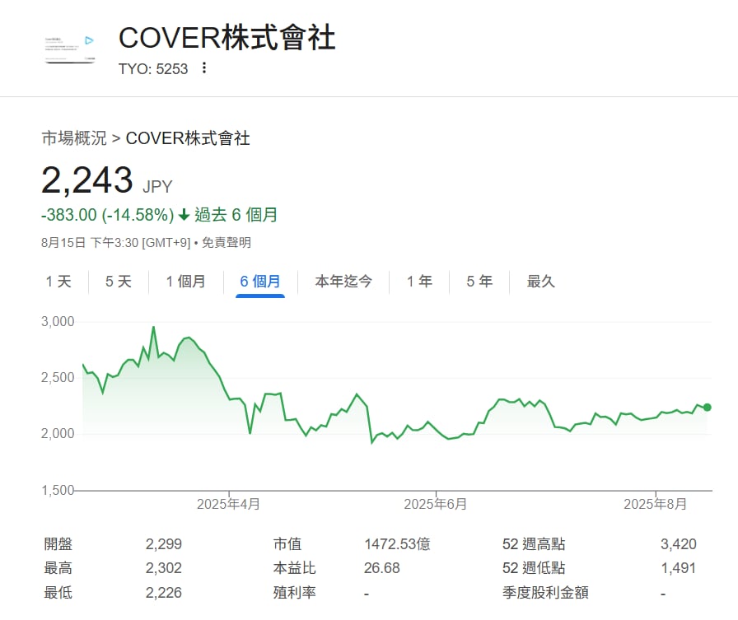Click the -383.00 (-14.58%) change value
738x620 pixels.
[107, 215]
